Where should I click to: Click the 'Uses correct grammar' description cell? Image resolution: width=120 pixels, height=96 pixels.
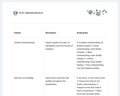point(60,84)
